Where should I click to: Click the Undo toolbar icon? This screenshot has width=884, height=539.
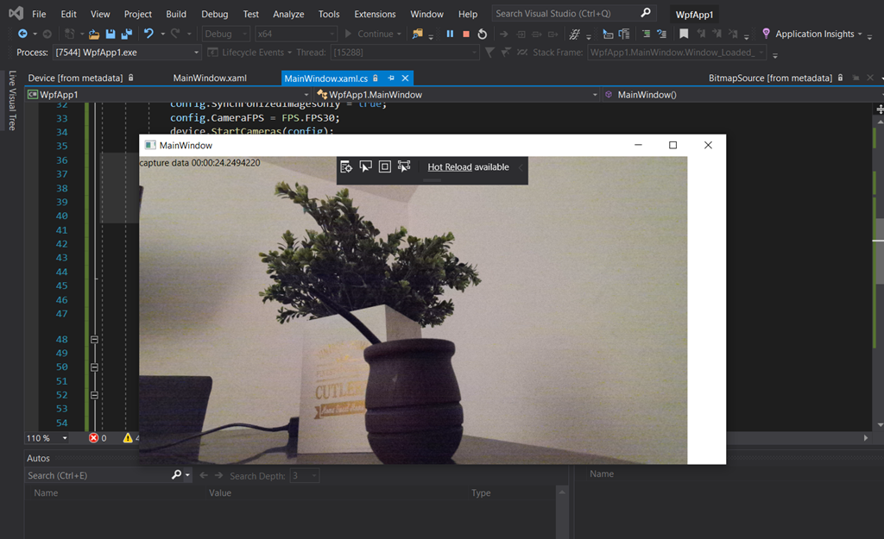pos(148,34)
